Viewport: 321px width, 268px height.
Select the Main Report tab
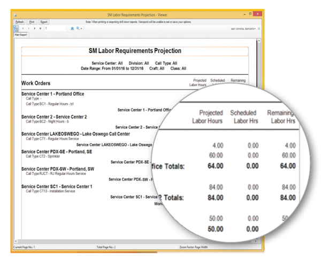coord(21,35)
